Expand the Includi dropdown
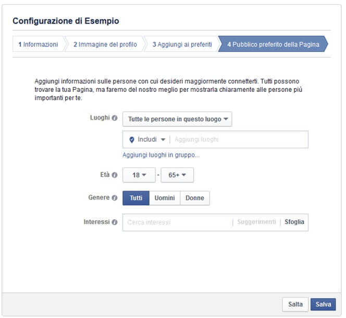This screenshot has width=346, height=318. 151,139
